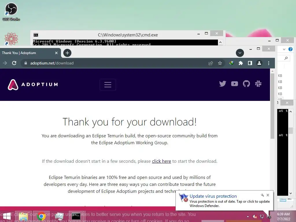Open Chrome tab search dropdown

[240, 53]
